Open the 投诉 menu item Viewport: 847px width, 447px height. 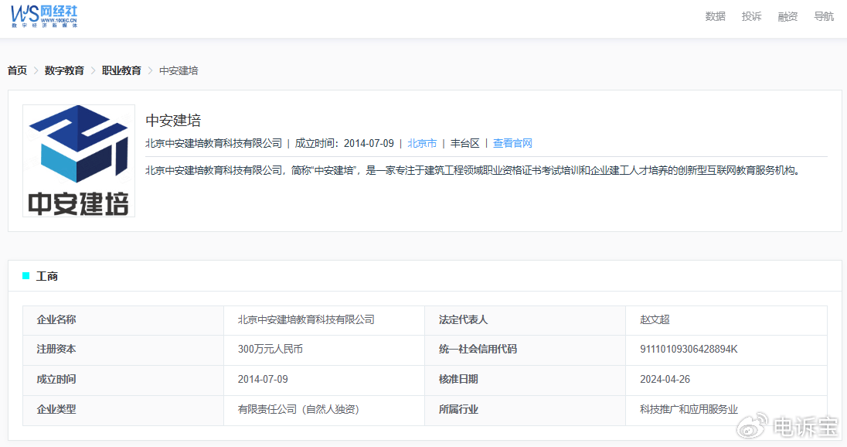pyautogui.click(x=751, y=16)
